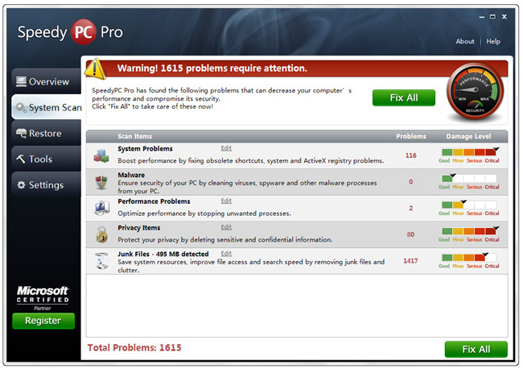The height and width of the screenshot is (373, 523).
Task: Click the Junk Files damage level bar
Action: (x=469, y=258)
